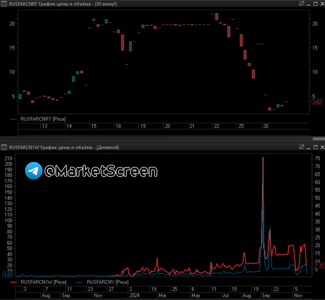325x300 pixels.
Task: Click date label 27 on the bottom chart axis
Action: 111,289
